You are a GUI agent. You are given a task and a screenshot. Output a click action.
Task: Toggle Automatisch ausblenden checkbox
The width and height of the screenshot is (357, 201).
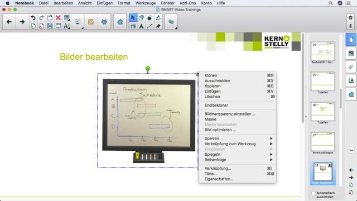pyautogui.click(x=313, y=193)
